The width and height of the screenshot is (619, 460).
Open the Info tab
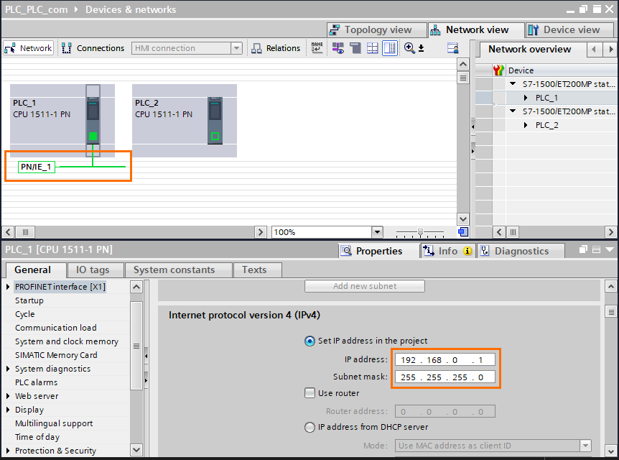[447, 251]
